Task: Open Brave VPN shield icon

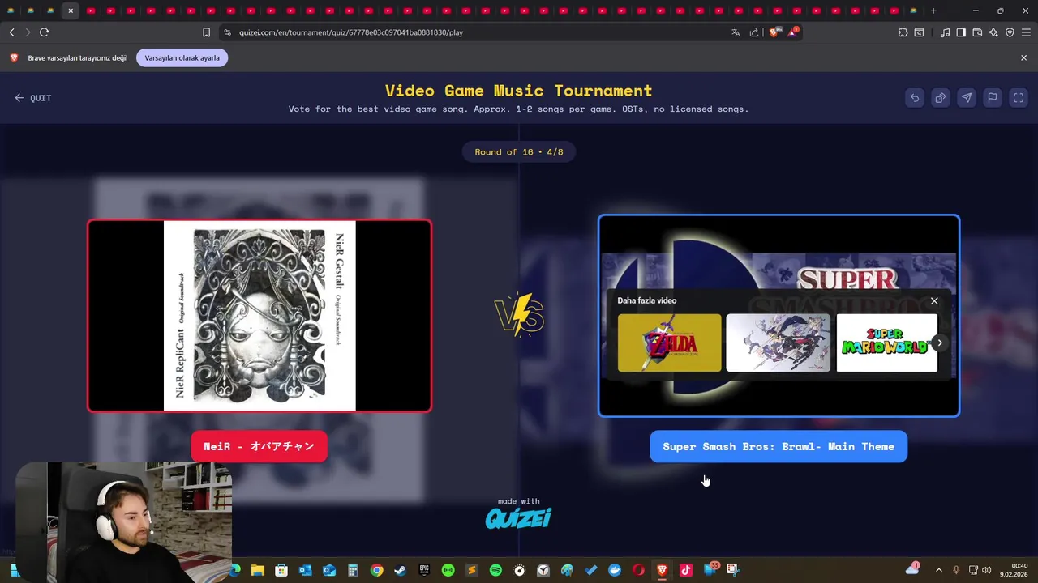Action: pos(1010,32)
